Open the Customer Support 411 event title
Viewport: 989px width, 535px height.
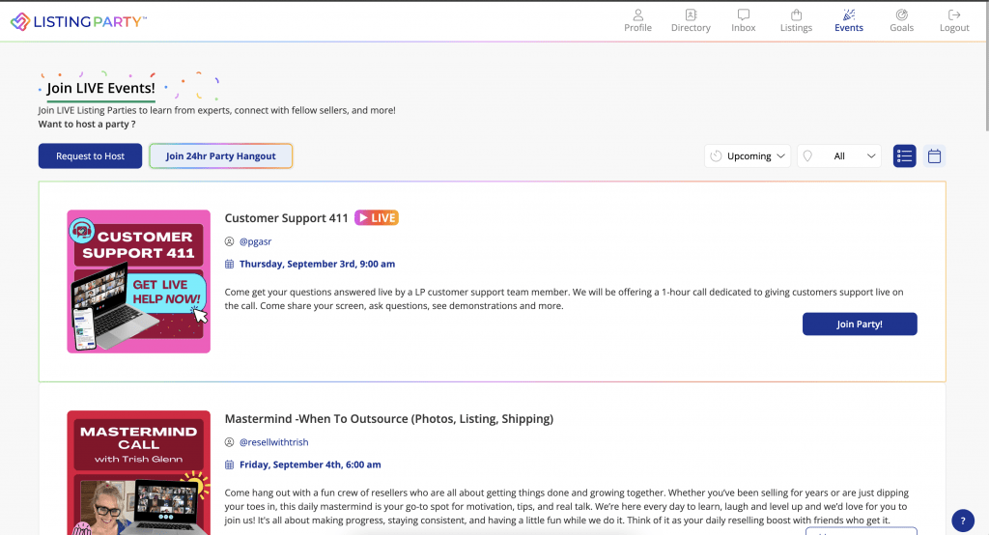pos(286,217)
